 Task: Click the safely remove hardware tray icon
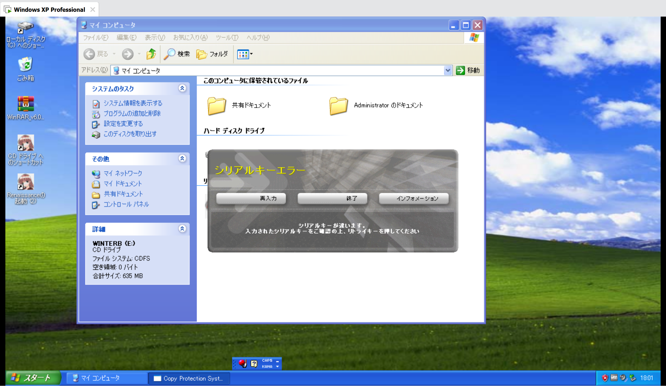(633, 378)
